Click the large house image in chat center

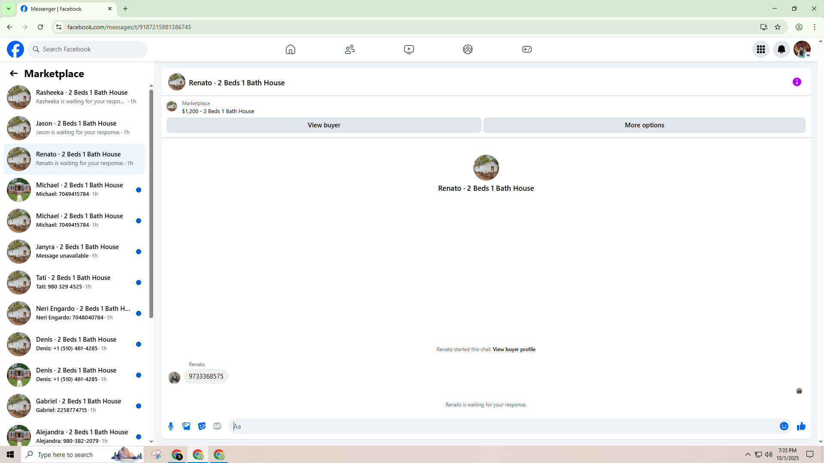486,168
